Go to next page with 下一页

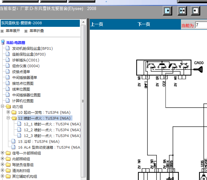tap(144, 24)
